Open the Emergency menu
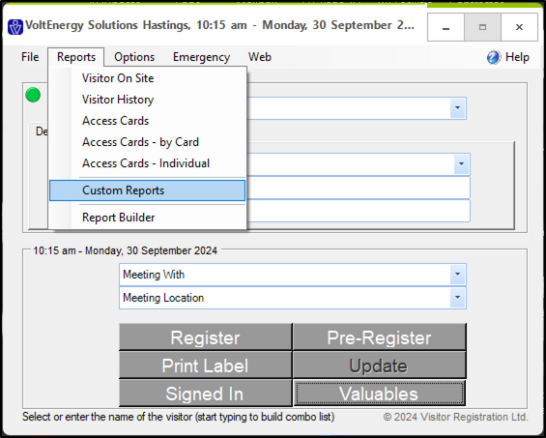 click(201, 57)
